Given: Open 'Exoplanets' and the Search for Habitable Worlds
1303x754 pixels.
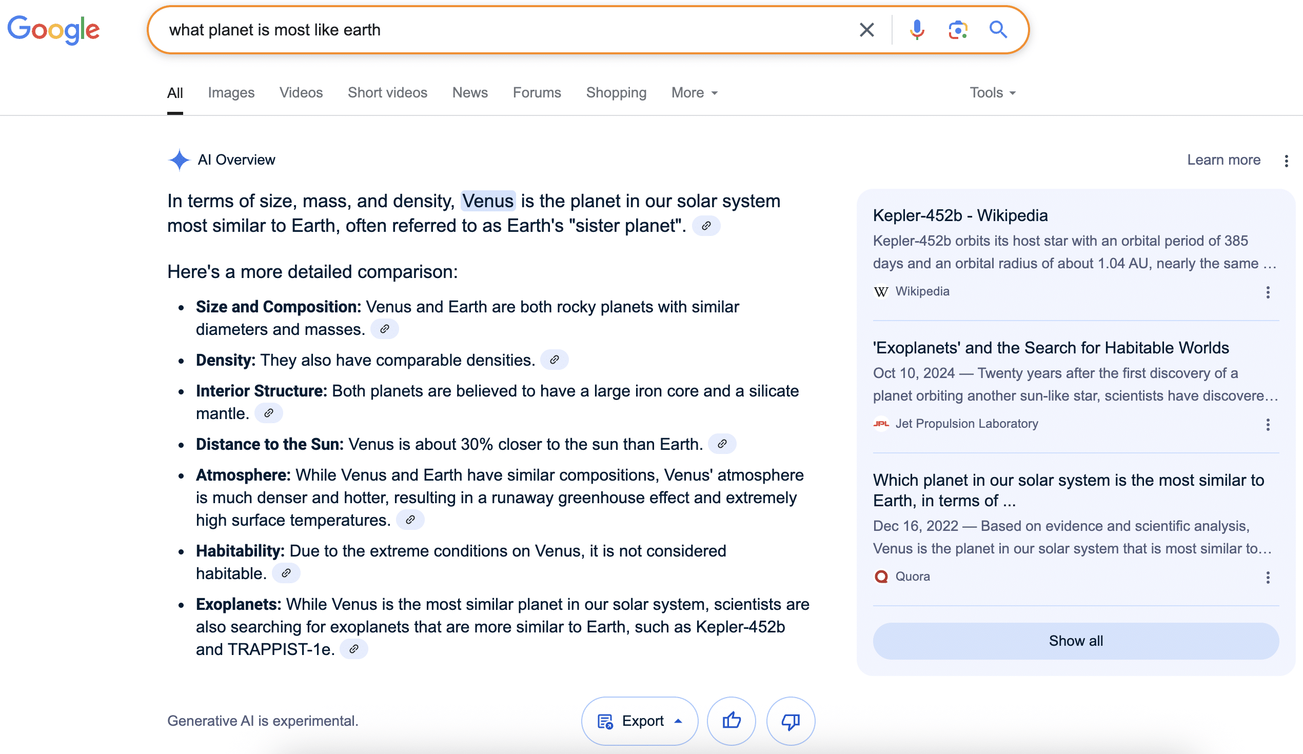Looking at the screenshot, I should [1051, 348].
